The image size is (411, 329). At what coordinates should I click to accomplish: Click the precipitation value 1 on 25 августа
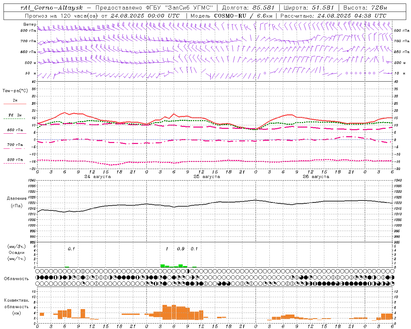(x=167, y=249)
